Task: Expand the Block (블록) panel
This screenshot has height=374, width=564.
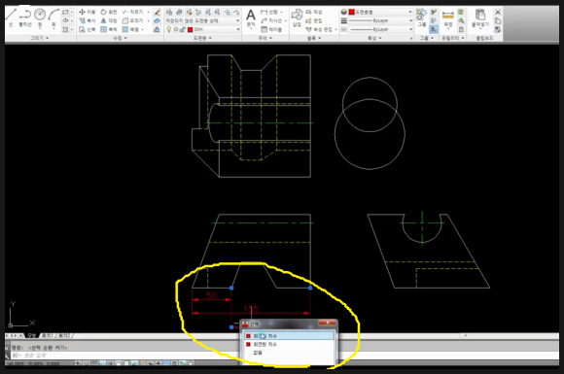Action: (314, 38)
